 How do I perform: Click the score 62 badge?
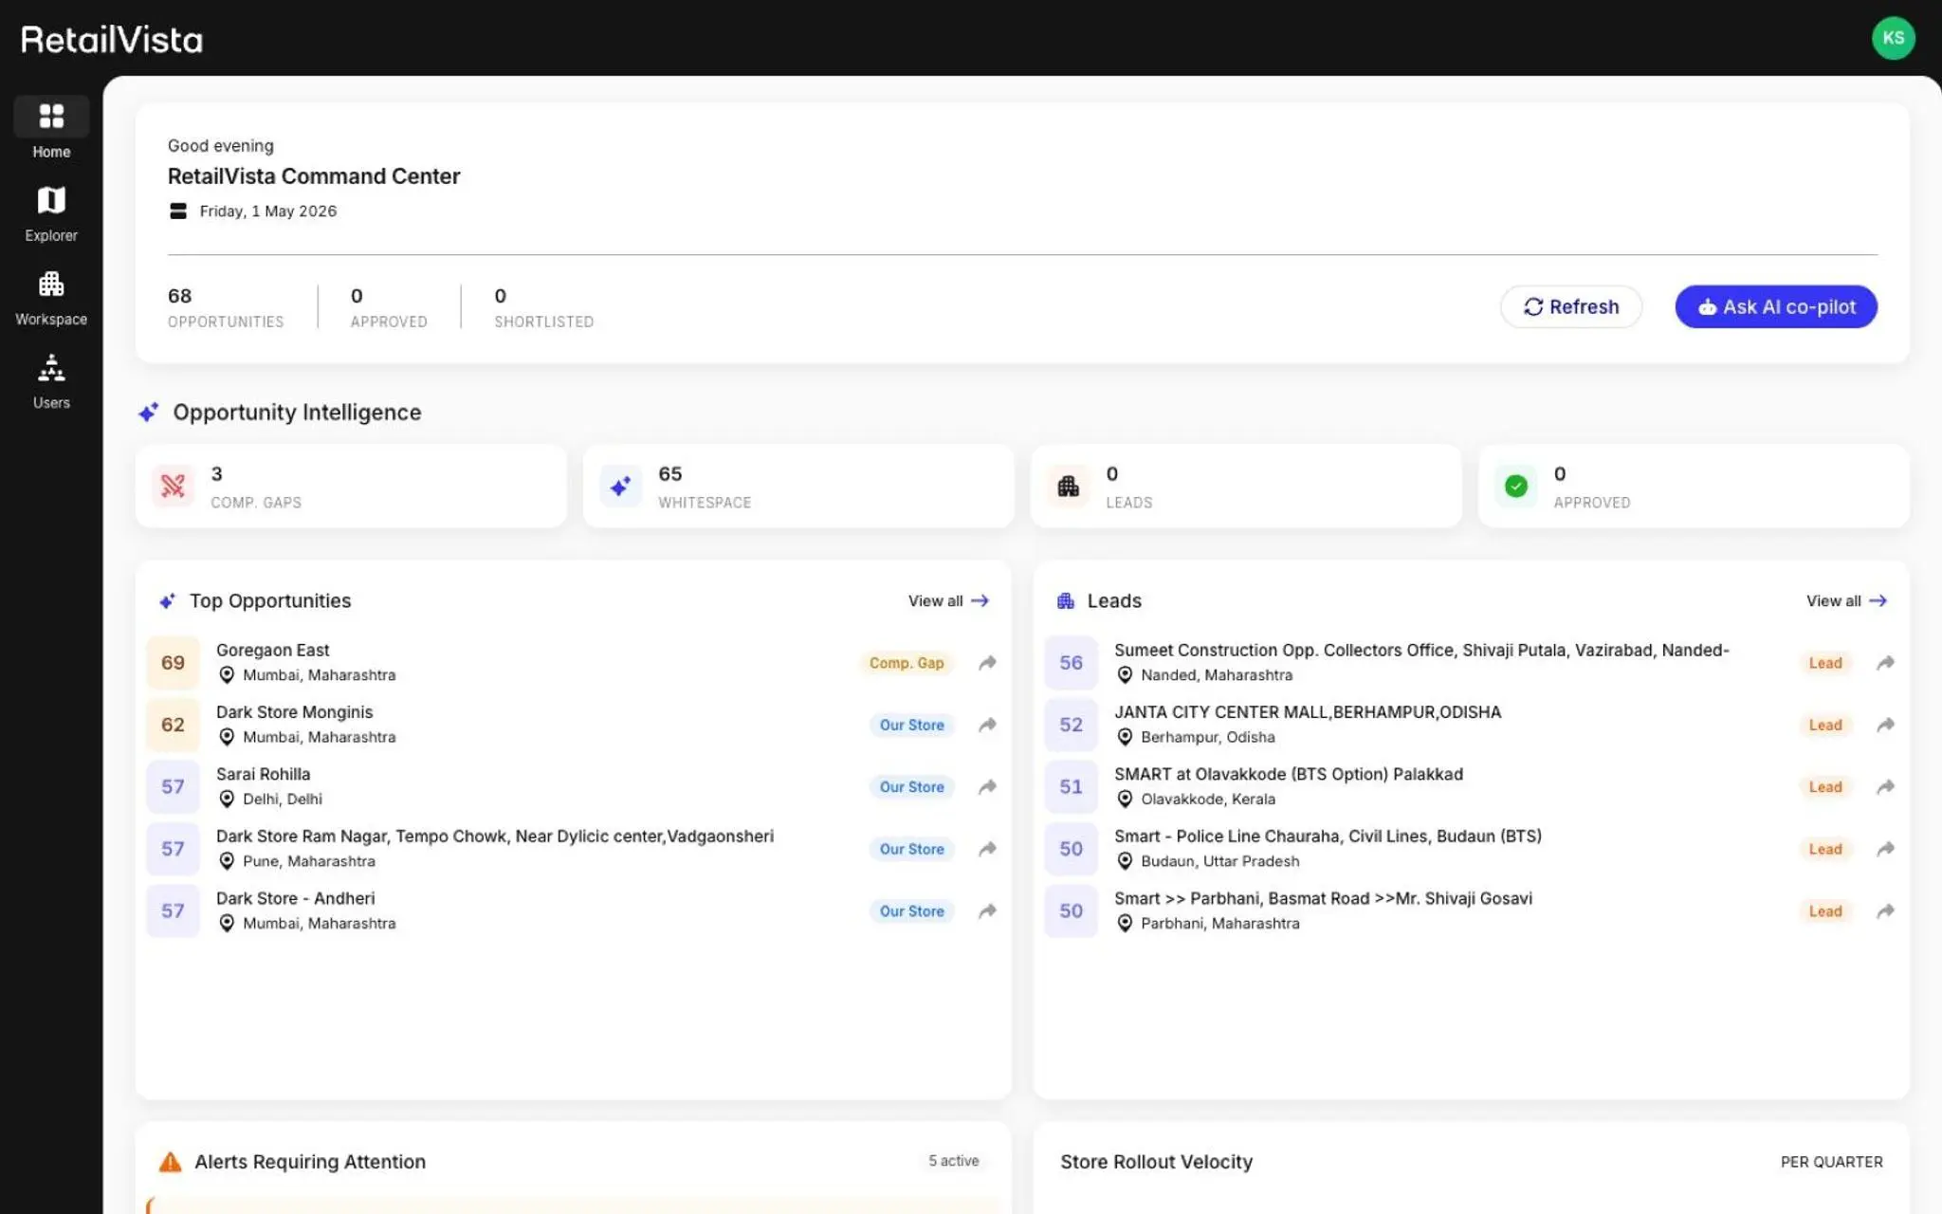click(173, 725)
